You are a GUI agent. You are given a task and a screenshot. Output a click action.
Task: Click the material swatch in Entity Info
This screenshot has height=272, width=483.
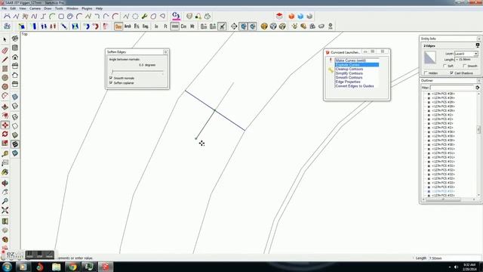tap(430, 57)
